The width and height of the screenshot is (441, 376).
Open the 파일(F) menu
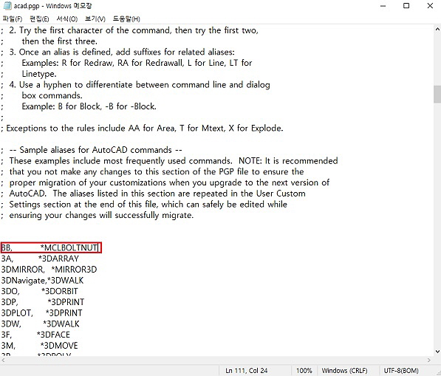tap(13, 19)
